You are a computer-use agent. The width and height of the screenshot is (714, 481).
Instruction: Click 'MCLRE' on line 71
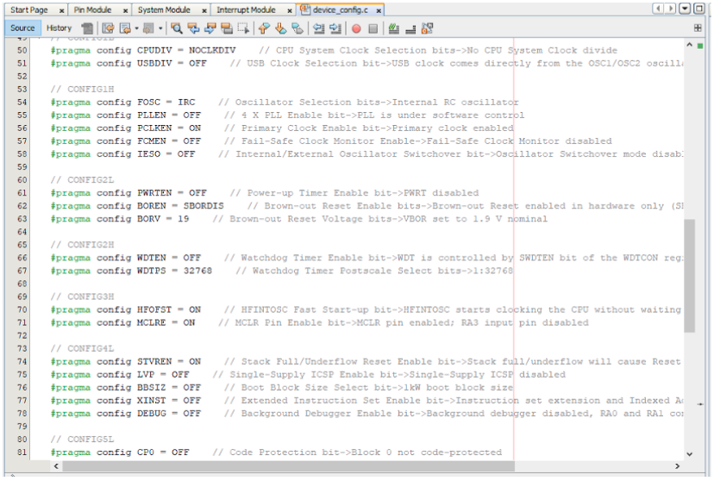pyautogui.click(x=152, y=322)
